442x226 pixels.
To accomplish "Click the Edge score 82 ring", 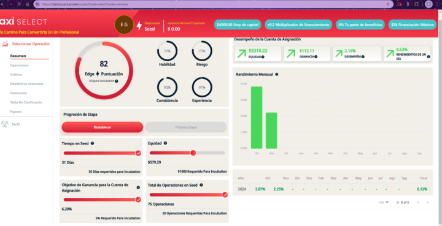I will click(x=104, y=70).
